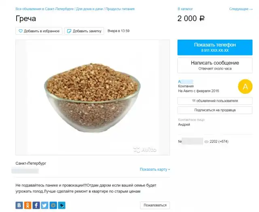Subscribe via 'Подписаться на продавца'

(x=215, y=110)
